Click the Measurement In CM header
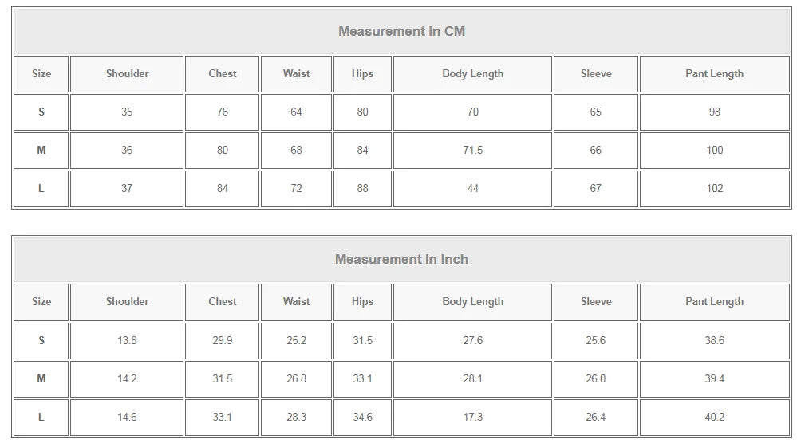 401,31
